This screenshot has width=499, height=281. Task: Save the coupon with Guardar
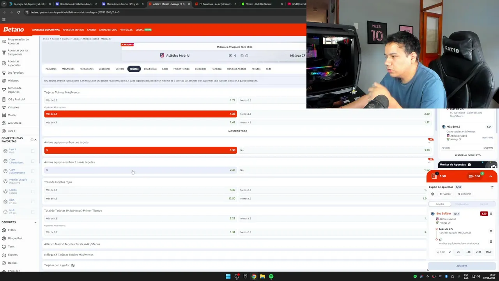(x=446, y=194)
